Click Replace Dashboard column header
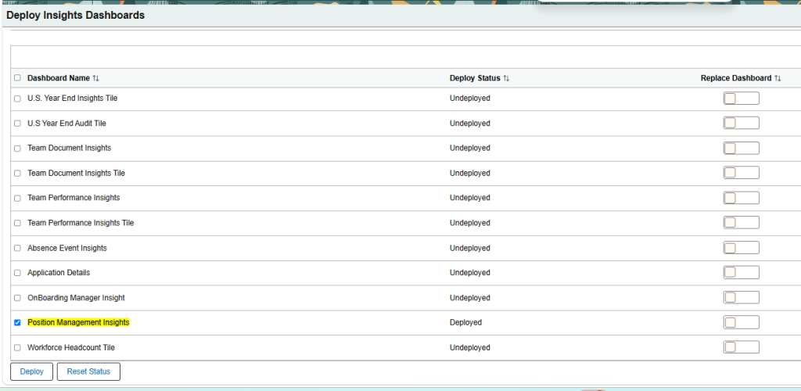 pos(736,78)
